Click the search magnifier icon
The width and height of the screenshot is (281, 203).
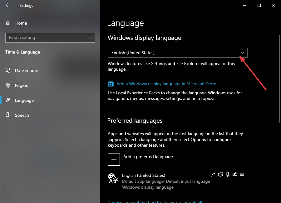click(x=91, y=38)
